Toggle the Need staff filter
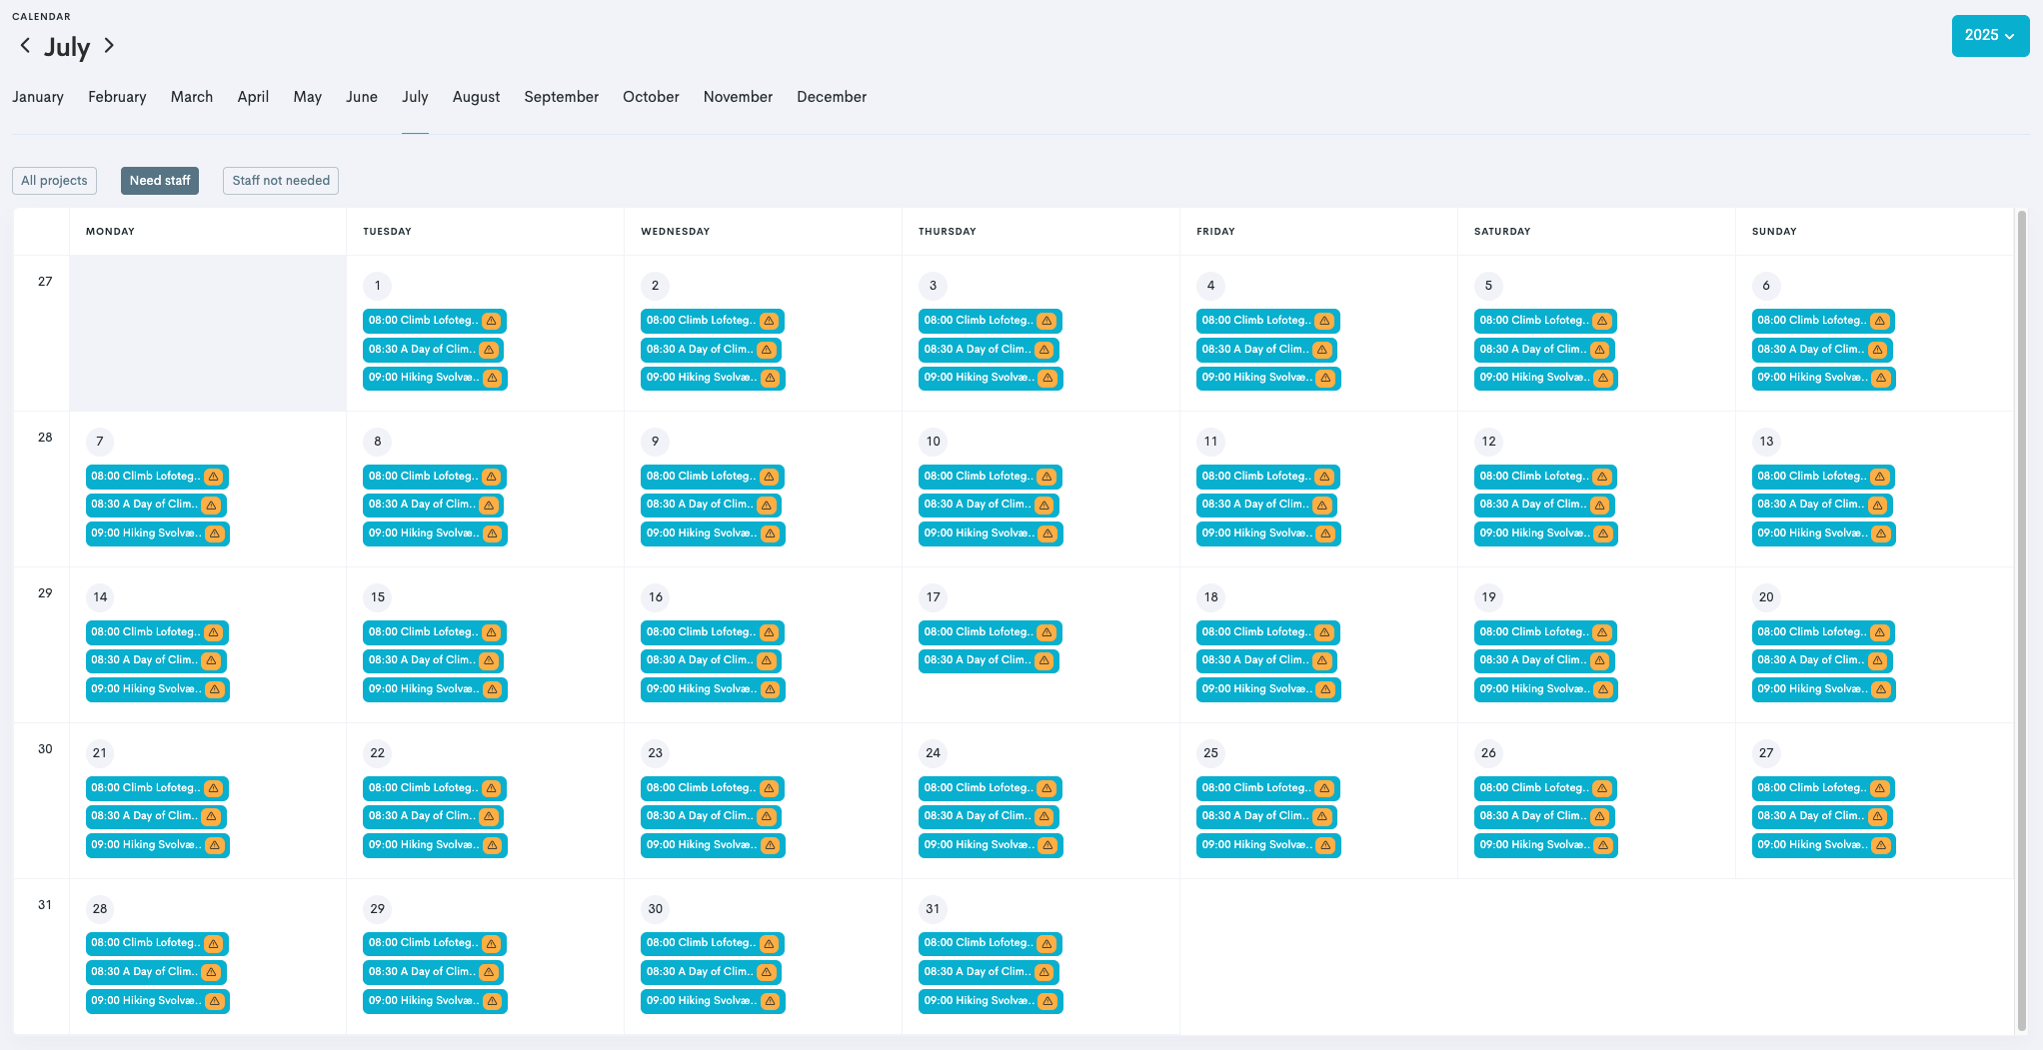 click(x=160, y=181)
